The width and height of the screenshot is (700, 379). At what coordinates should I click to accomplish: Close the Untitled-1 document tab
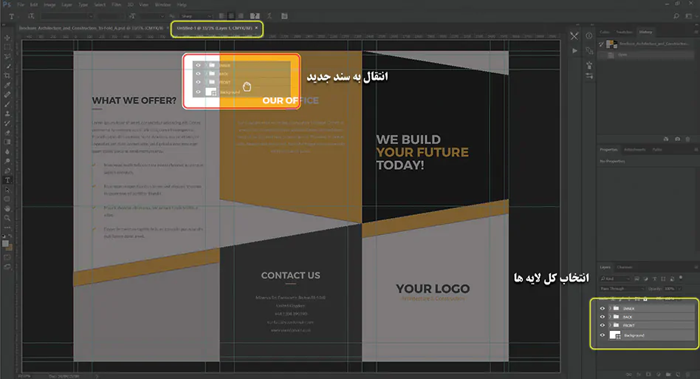coord(256,27)
